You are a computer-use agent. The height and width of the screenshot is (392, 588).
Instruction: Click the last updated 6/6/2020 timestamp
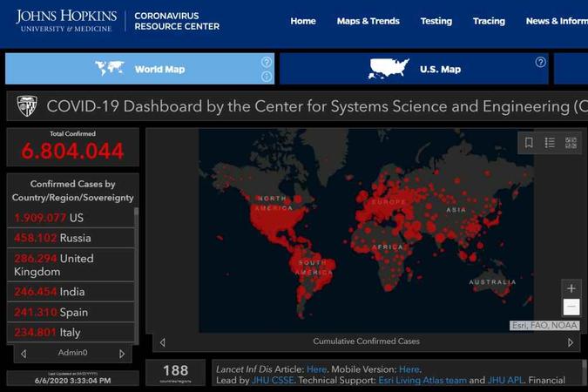click(x=73, y=381)
